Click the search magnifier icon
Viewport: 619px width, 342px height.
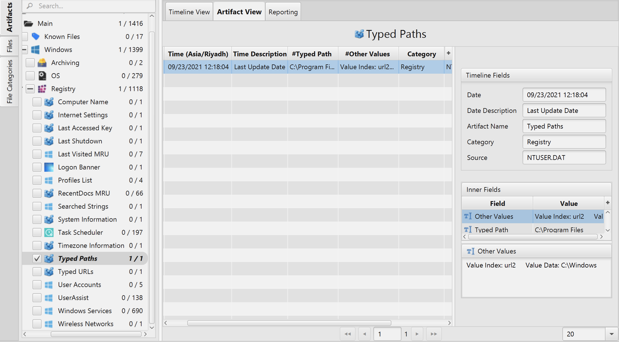(30, 6)
